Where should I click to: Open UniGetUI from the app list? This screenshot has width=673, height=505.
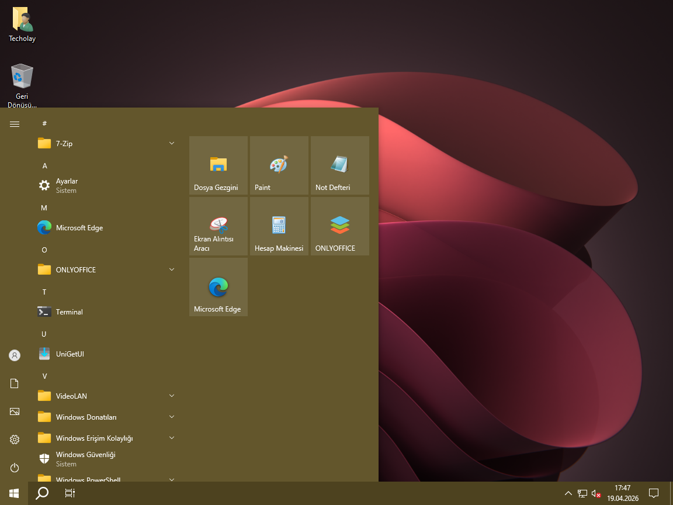click(x=106, y=354)
